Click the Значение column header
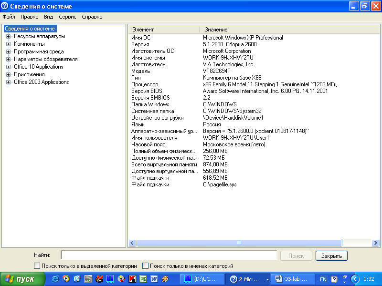The height and width of the screenshot is (286, 382). (289, 30)
